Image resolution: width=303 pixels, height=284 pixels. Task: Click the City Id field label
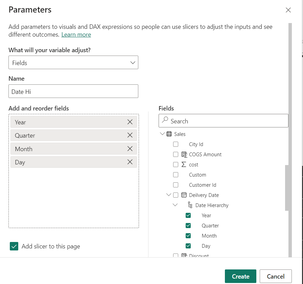(x=196, y=144)
